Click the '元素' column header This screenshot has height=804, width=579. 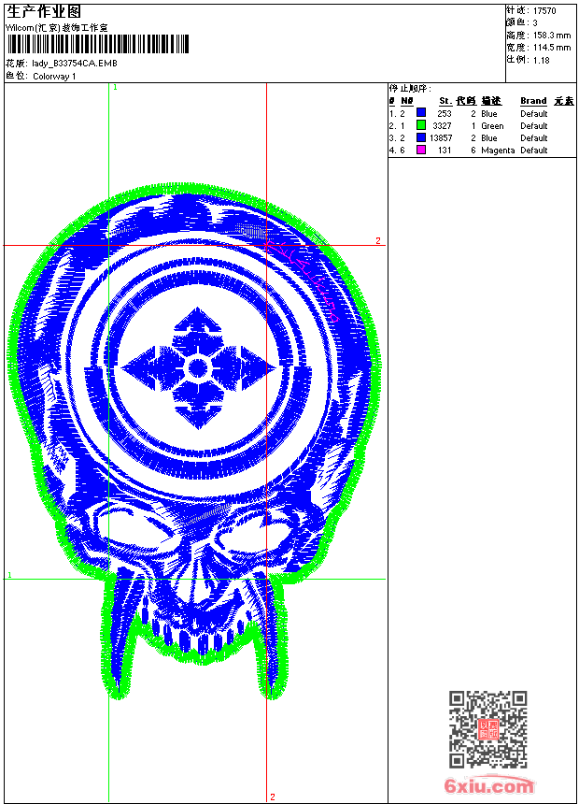pos(564,101)
